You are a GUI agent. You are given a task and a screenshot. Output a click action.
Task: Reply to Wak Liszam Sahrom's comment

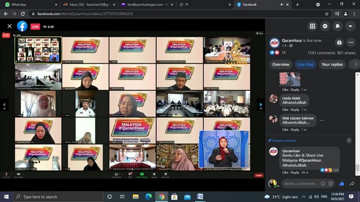(x=295, y=130)
